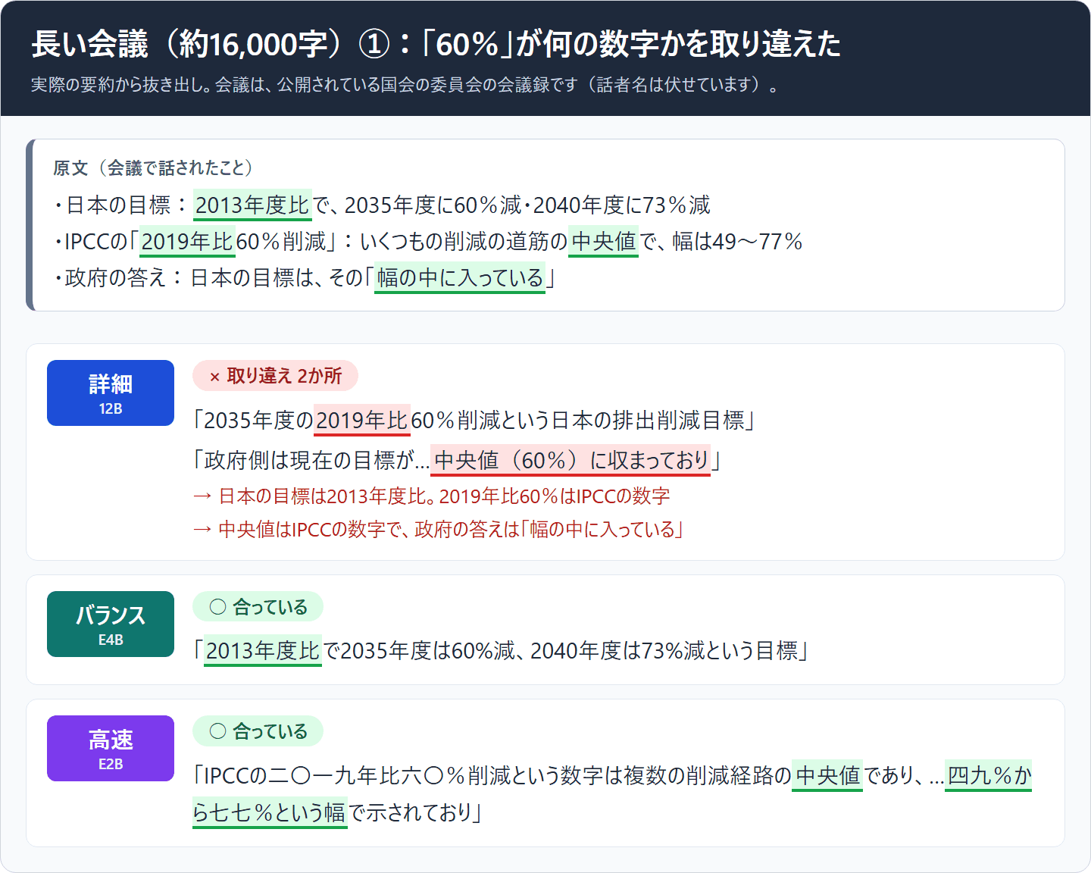Click the purple 高速 E2B badge
Viewport: 1091px width, 873px height.
(x=111, y=748)
